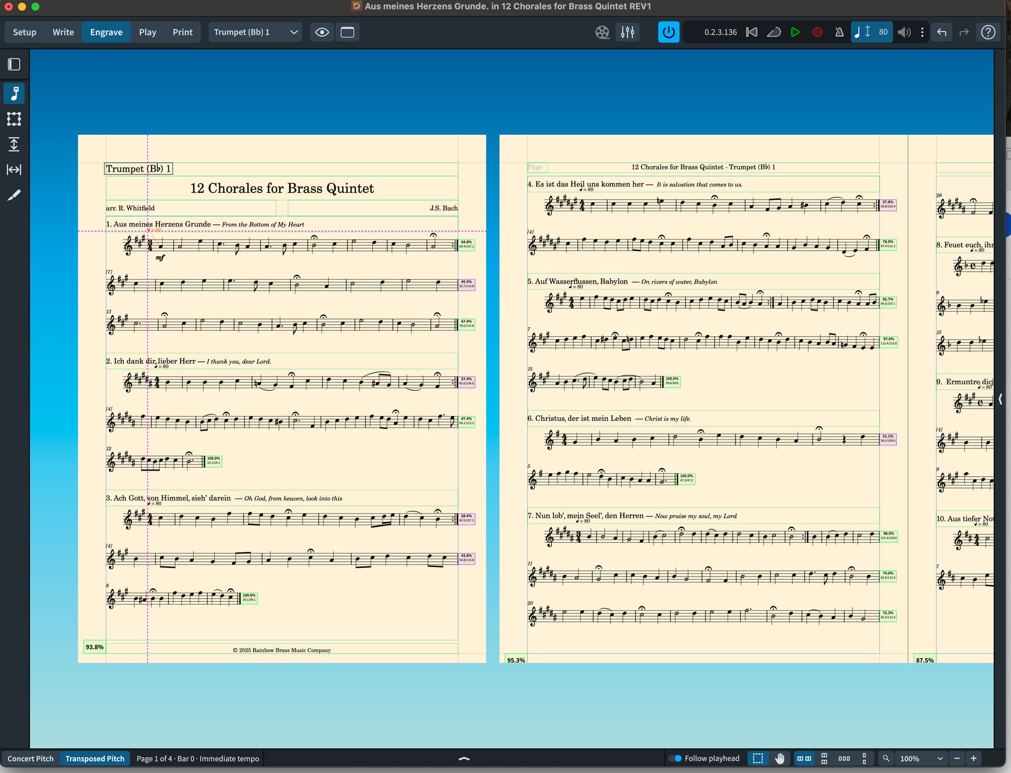Select heading 4. Es ist das Heil
The height and width of the screenshot is (773, 1011).
635,184
